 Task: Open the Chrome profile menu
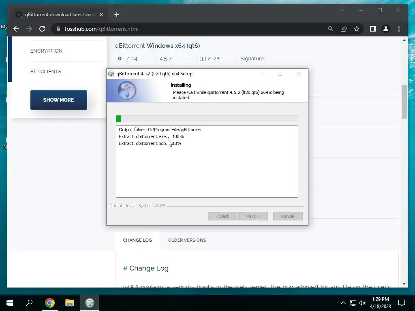click(386, 29)
